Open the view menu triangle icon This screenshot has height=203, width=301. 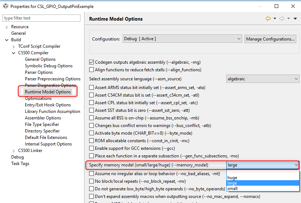[296, 18]
